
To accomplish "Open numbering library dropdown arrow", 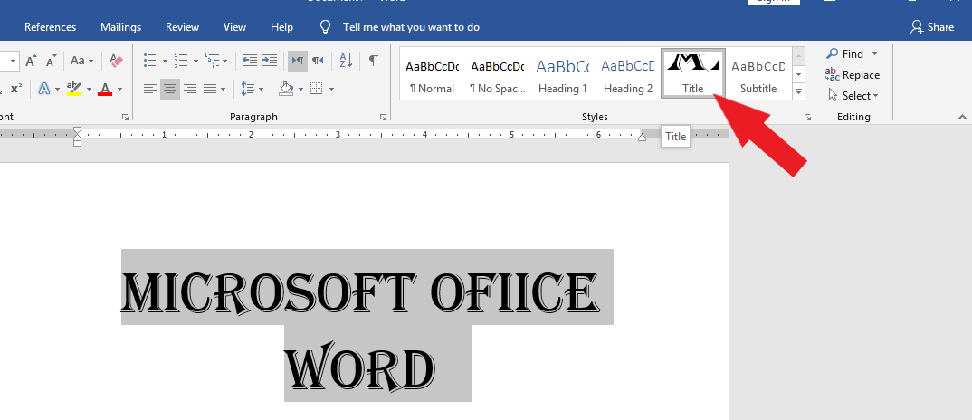I will (x=195, y=61).
